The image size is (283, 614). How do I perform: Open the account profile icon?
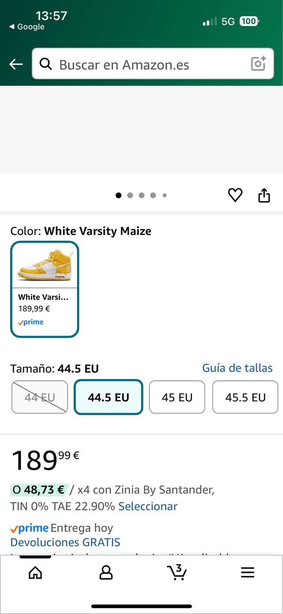[x=106, y=573]
